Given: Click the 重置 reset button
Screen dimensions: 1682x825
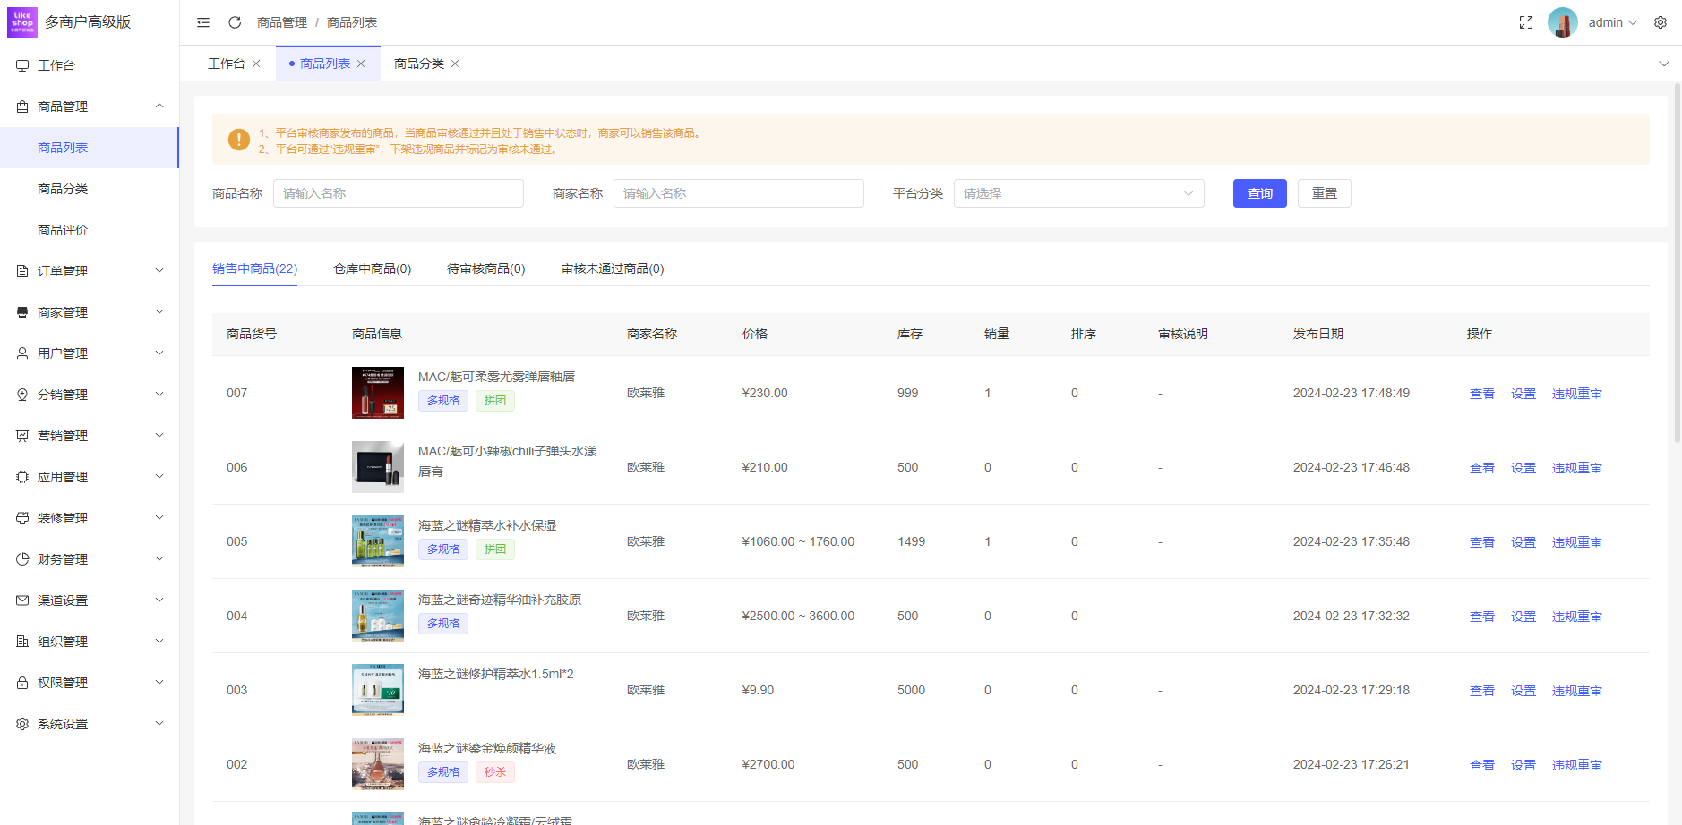Looking at the screenshot, I should click(x=1324, y=193).
